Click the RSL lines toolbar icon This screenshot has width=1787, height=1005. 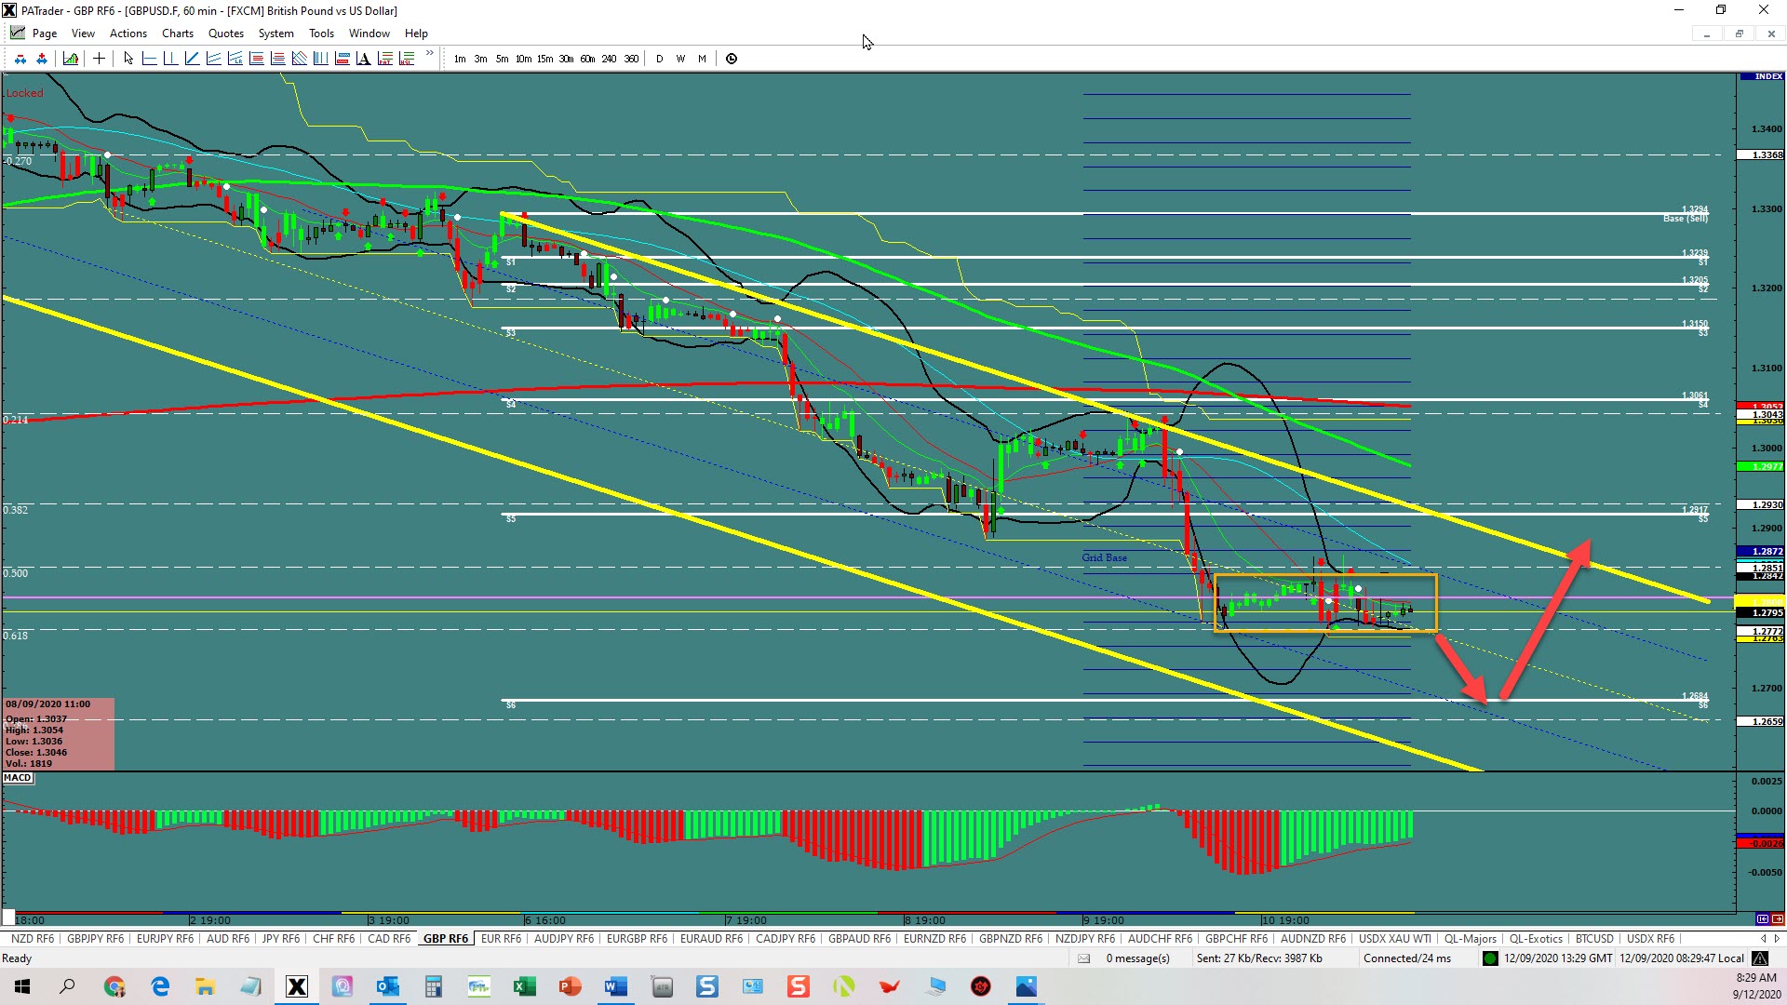[406, 59]
